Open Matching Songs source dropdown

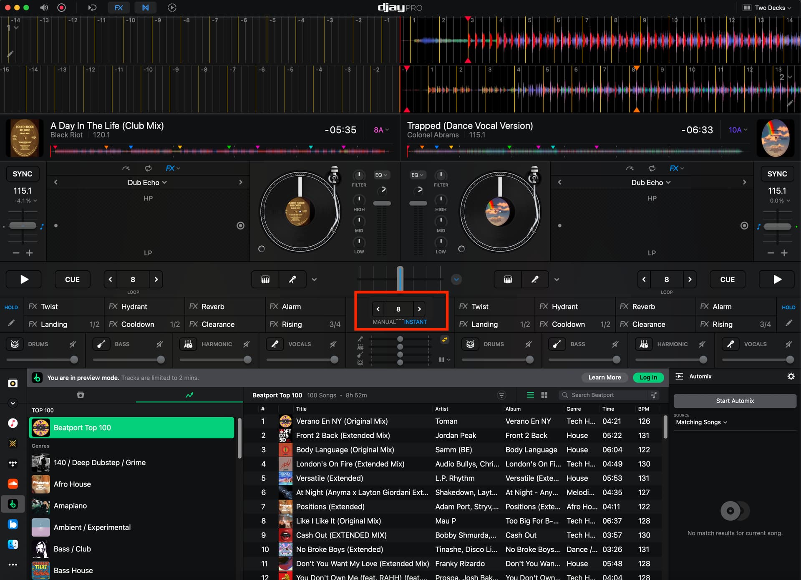[x=701, y=422]
